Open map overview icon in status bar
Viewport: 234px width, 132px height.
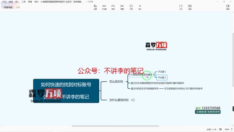(221, 129)
